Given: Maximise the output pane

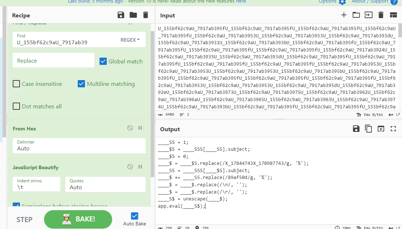Looking at the screenshot, I should (x=393, y=129).
